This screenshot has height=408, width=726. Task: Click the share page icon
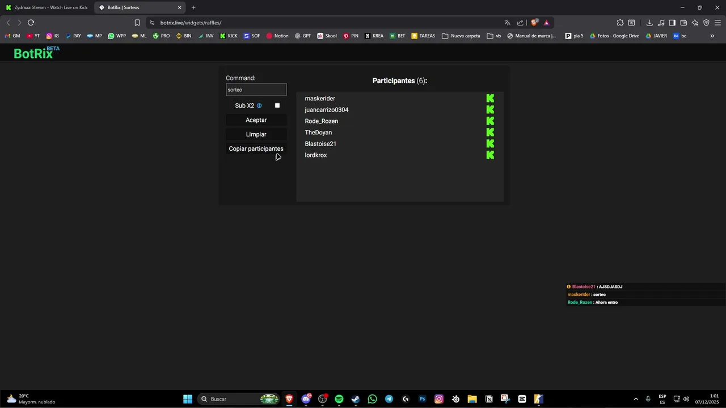[520, 23]
